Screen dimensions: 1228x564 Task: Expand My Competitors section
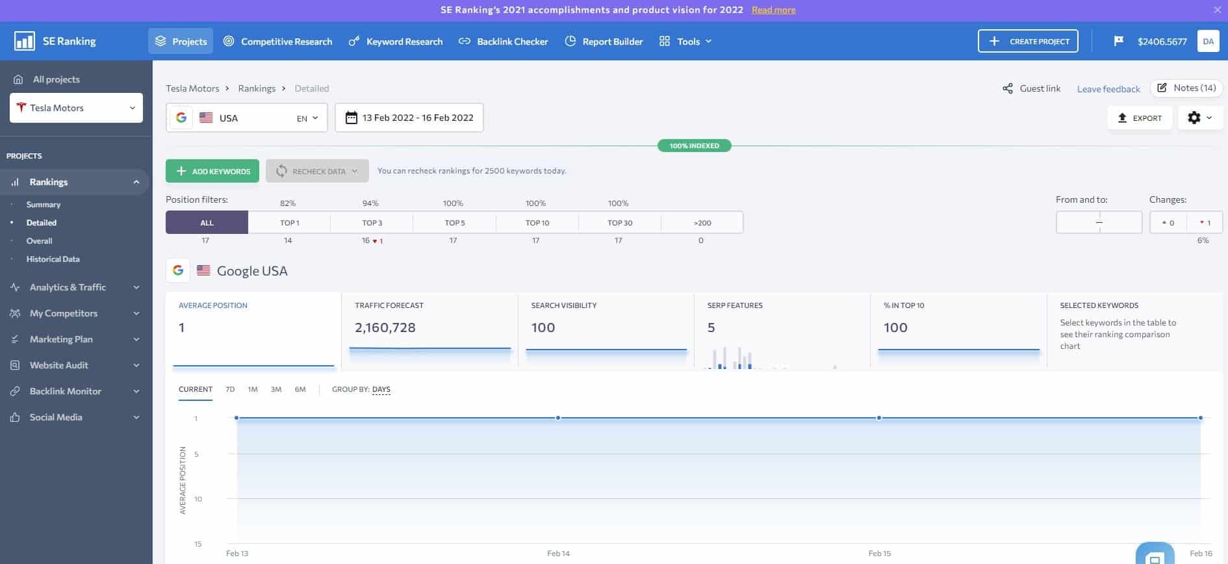(x=75, y=313)
